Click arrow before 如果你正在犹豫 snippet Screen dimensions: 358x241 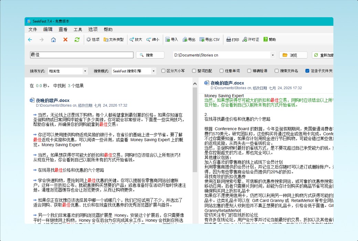tap(35, 200)
